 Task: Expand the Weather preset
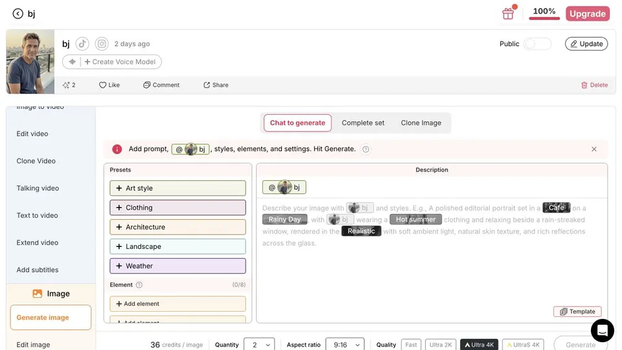click(x=178, y=266)
